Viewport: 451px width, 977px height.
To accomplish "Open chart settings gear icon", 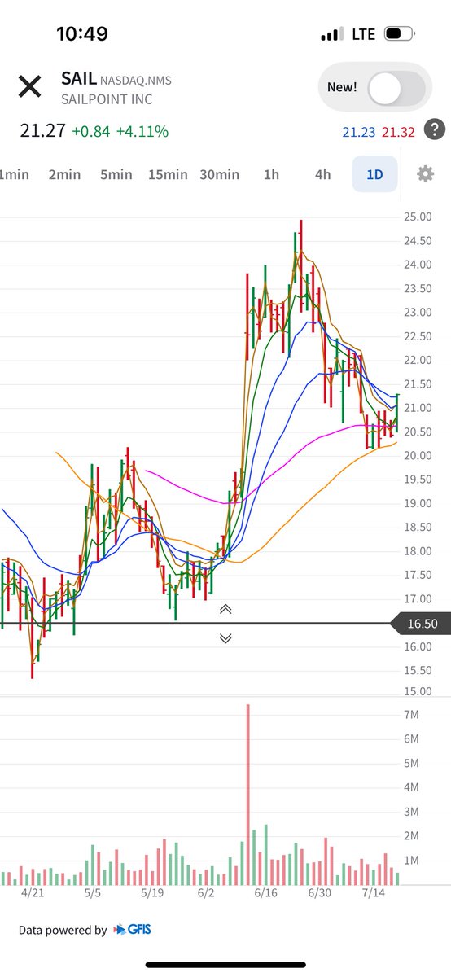I will [x=425, y=174].
